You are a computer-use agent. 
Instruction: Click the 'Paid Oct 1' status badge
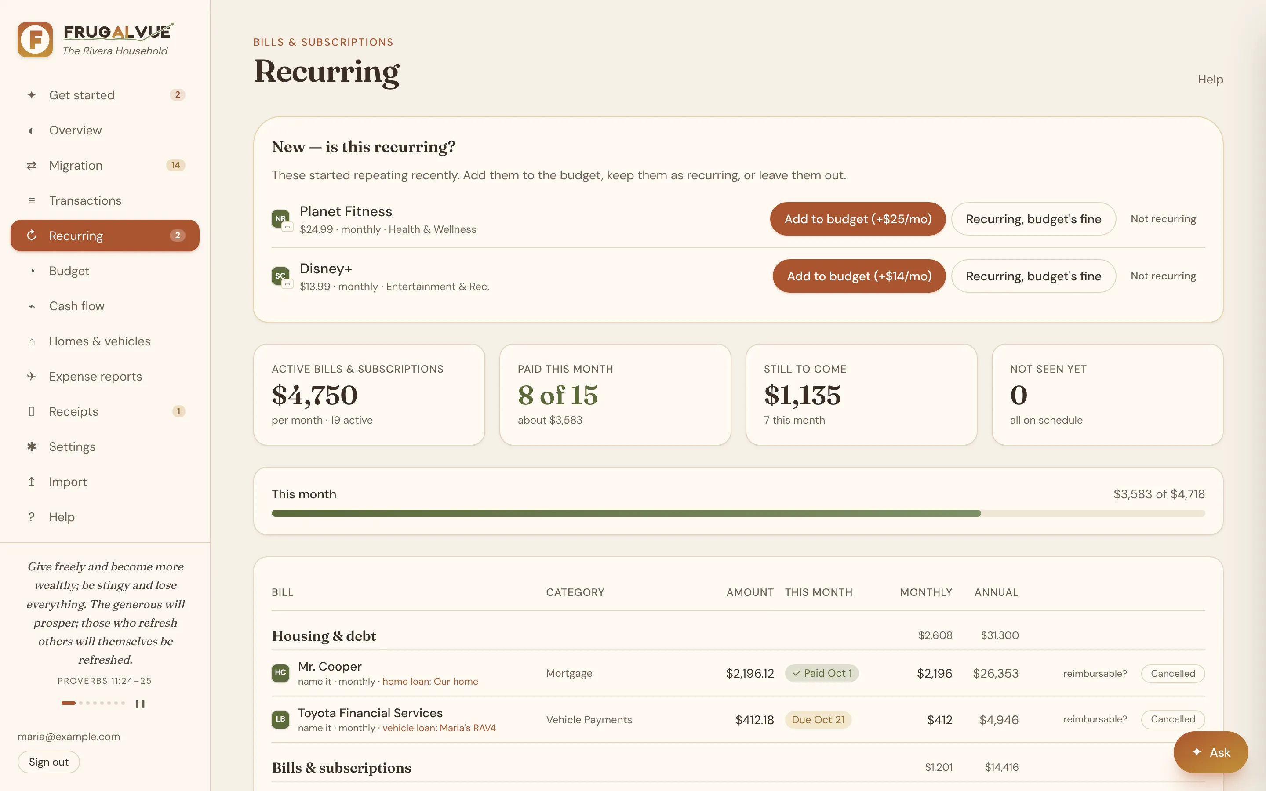[x=821, y=673]
